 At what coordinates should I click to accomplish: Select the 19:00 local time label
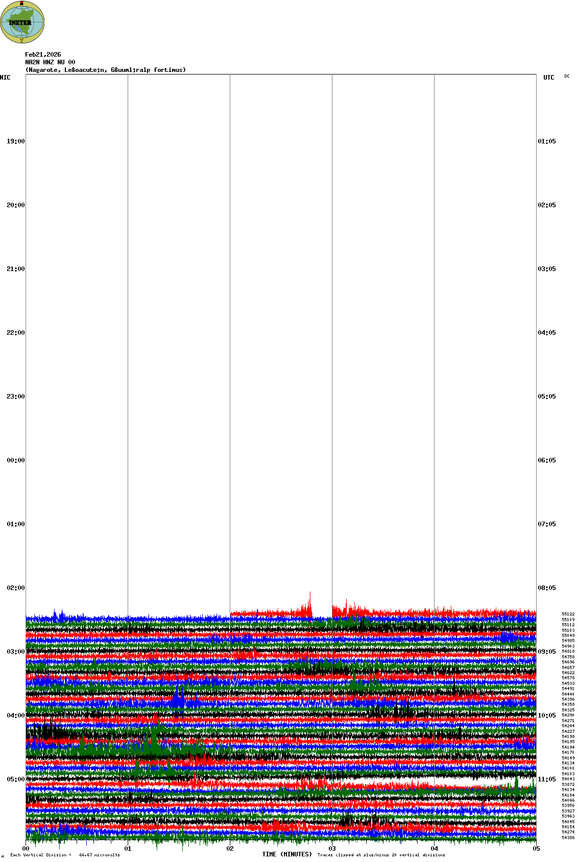(x=15, y=141)
